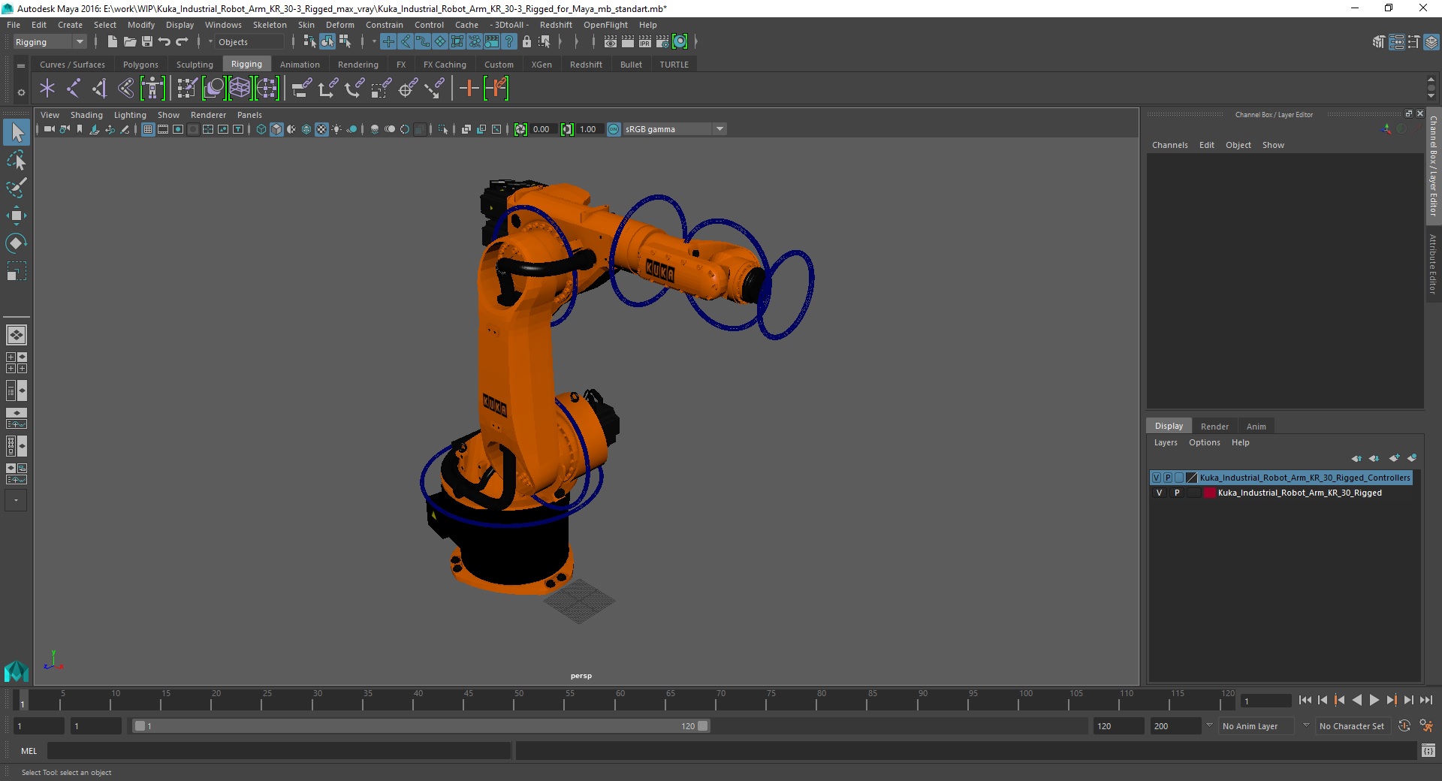Switch to the Animation shelf tab
The image size is (1442, 781).
300,65
